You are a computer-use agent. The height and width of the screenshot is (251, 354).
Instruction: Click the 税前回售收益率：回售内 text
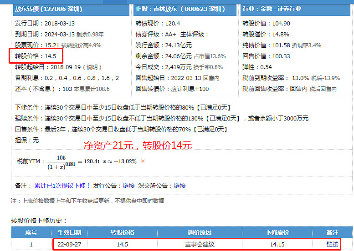[275, 89]
